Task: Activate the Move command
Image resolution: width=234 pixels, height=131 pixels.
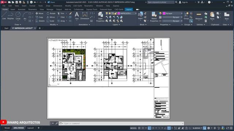Action: [x=39, y=13]
